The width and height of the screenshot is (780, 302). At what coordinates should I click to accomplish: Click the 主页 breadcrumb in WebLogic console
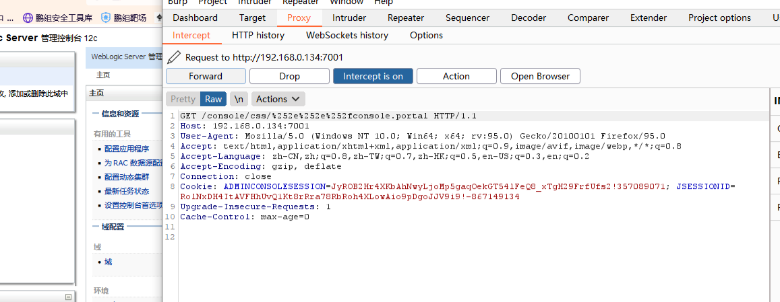click(103, 75)
